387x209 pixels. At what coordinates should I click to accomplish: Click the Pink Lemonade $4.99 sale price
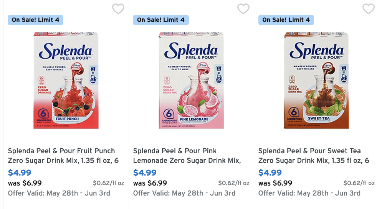(145, 173)
